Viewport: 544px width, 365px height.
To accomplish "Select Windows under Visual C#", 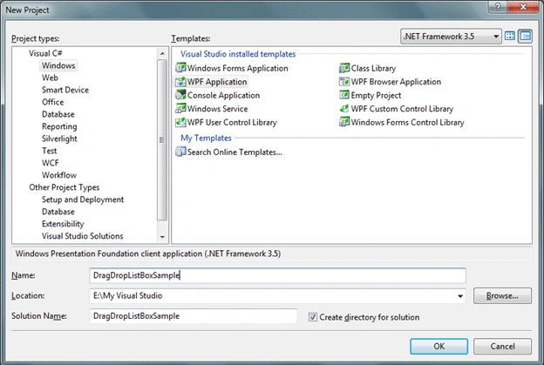I will (58, 65).
